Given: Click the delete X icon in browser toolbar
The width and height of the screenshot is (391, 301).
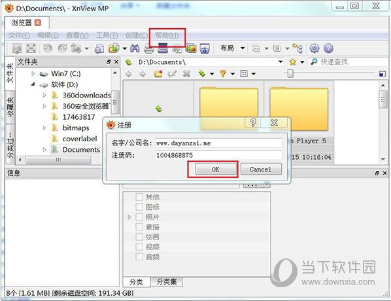Looking at the screenshot, I should click(186, 74).
